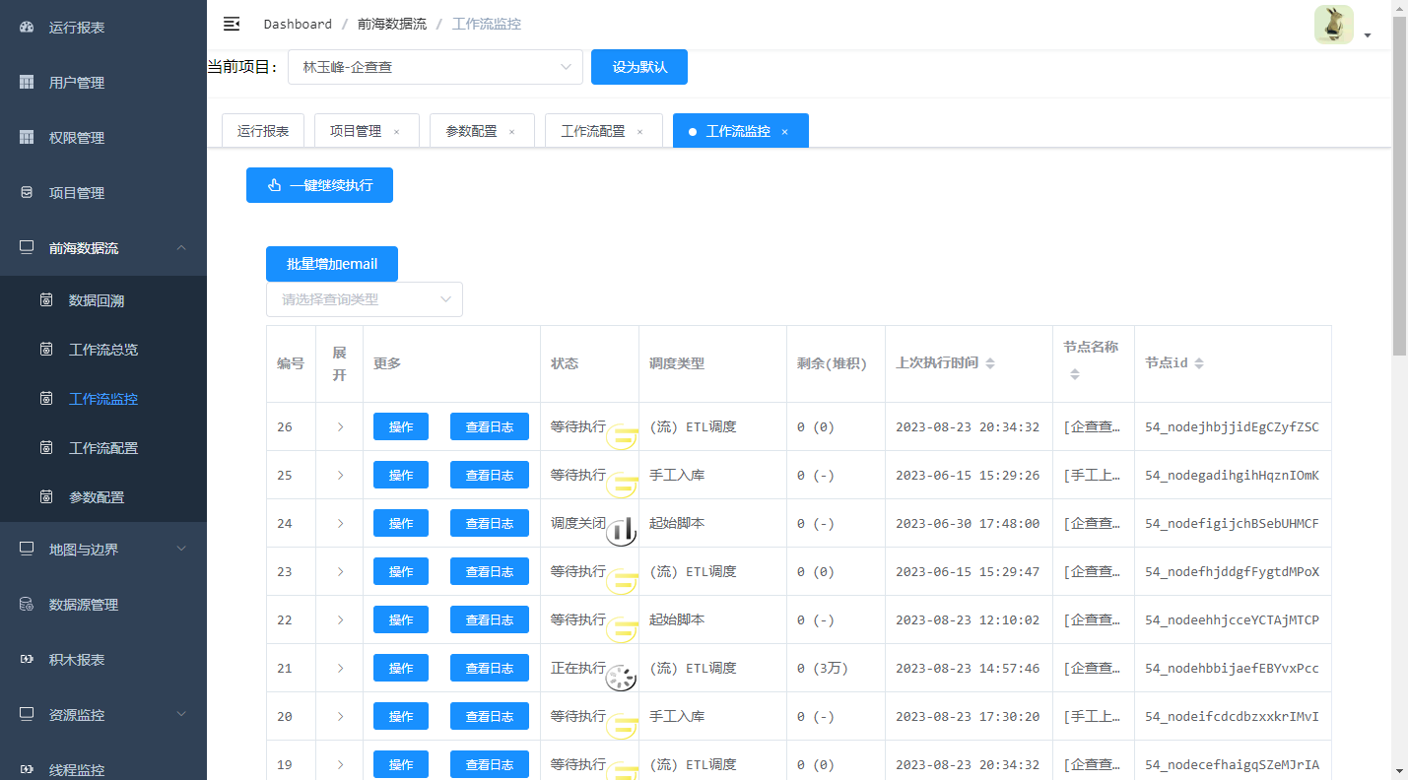Click 查看日志 for row 25
The width and height of the screenshot is (1408, 780).
coord(490,475)
